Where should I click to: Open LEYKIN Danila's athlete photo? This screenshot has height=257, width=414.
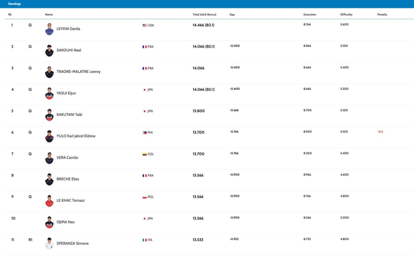click(49, 29)
